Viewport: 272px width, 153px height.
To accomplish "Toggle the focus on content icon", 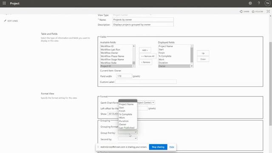I will point(268,11).
